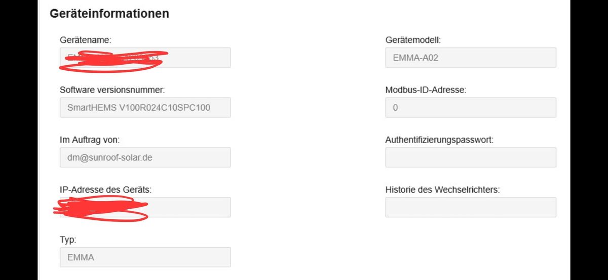Click the Historie des Wechselrichters label

442,190
